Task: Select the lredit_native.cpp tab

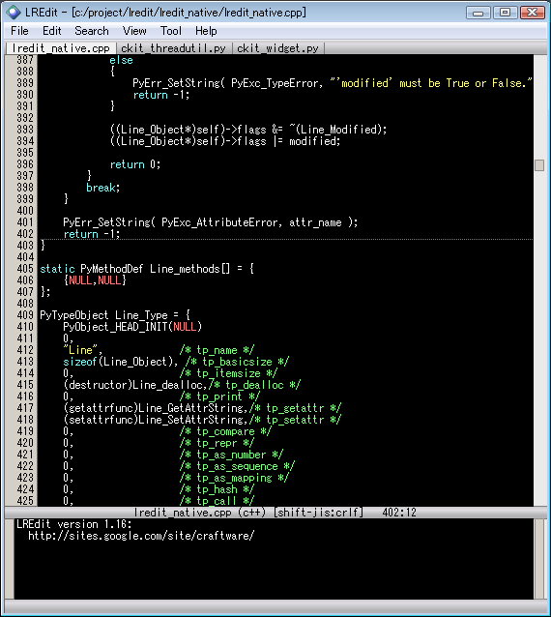Action: (61, 48)
